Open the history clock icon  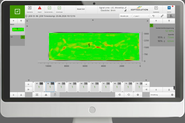[120, 95]
